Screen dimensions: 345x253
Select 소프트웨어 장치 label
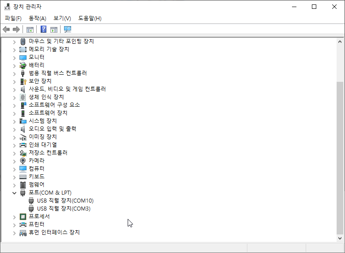(48, 113)
